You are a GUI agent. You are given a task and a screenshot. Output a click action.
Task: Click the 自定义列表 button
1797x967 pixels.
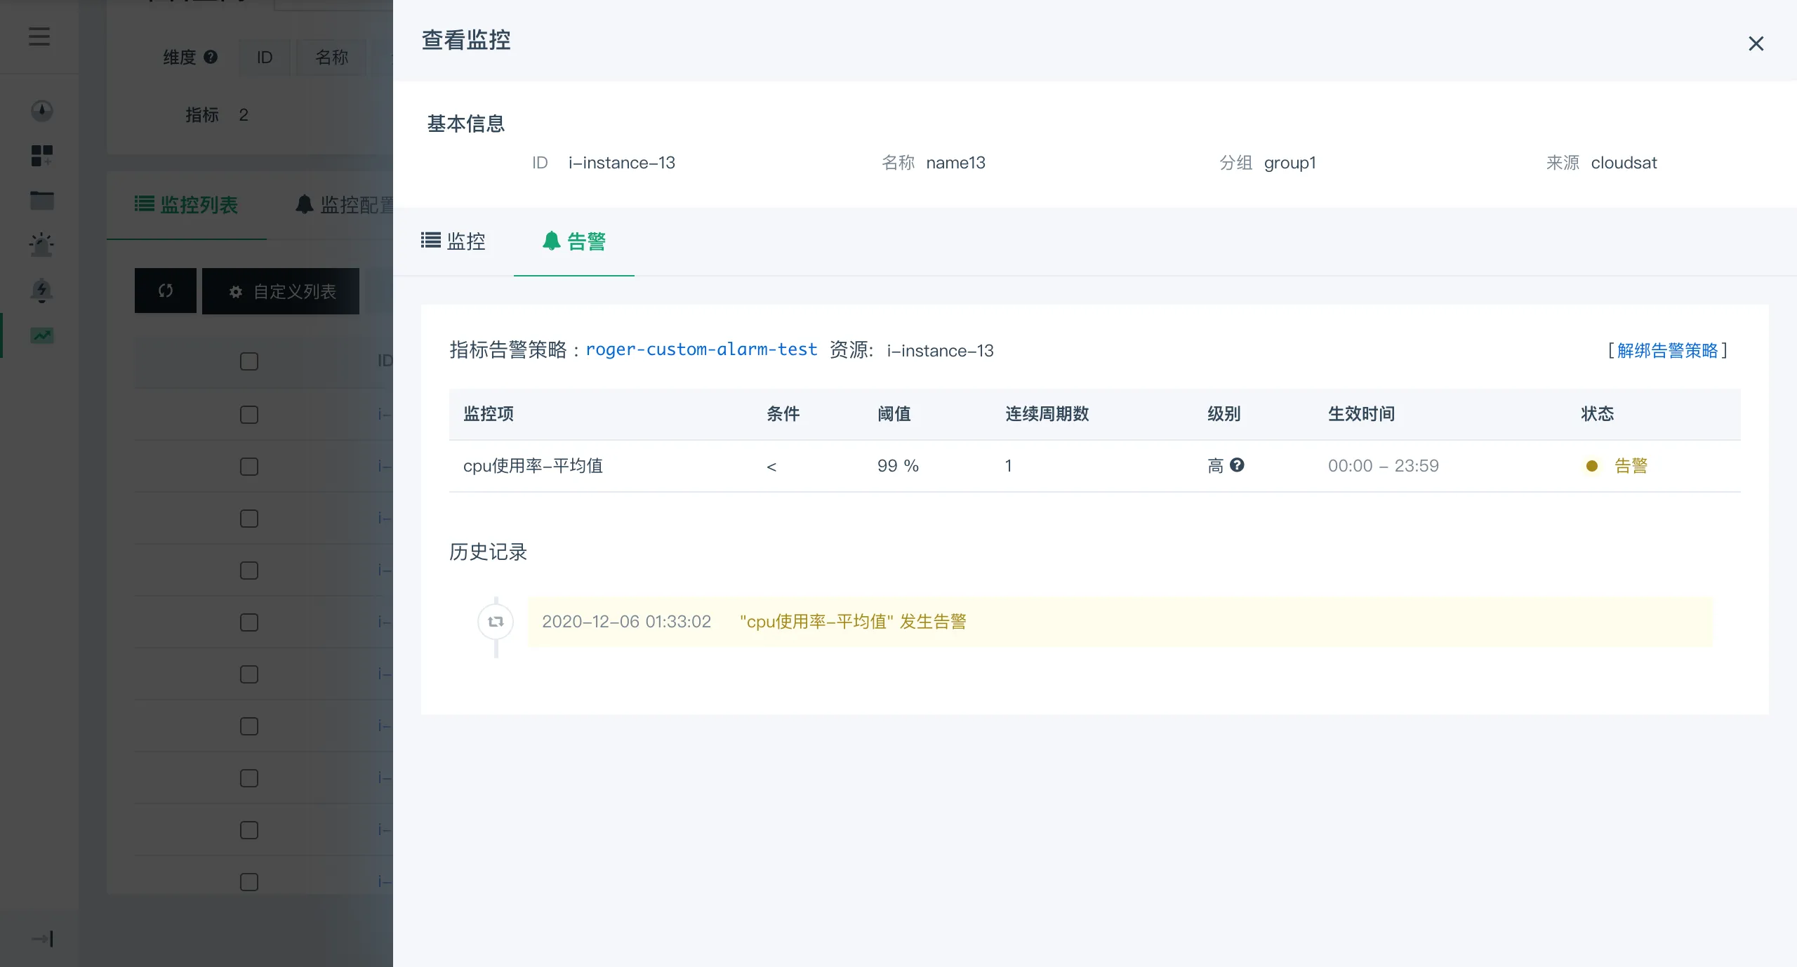(281, 291)
